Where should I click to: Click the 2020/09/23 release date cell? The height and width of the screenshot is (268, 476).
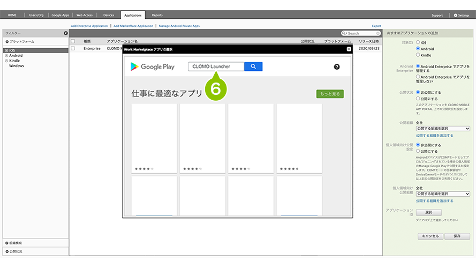369,48
